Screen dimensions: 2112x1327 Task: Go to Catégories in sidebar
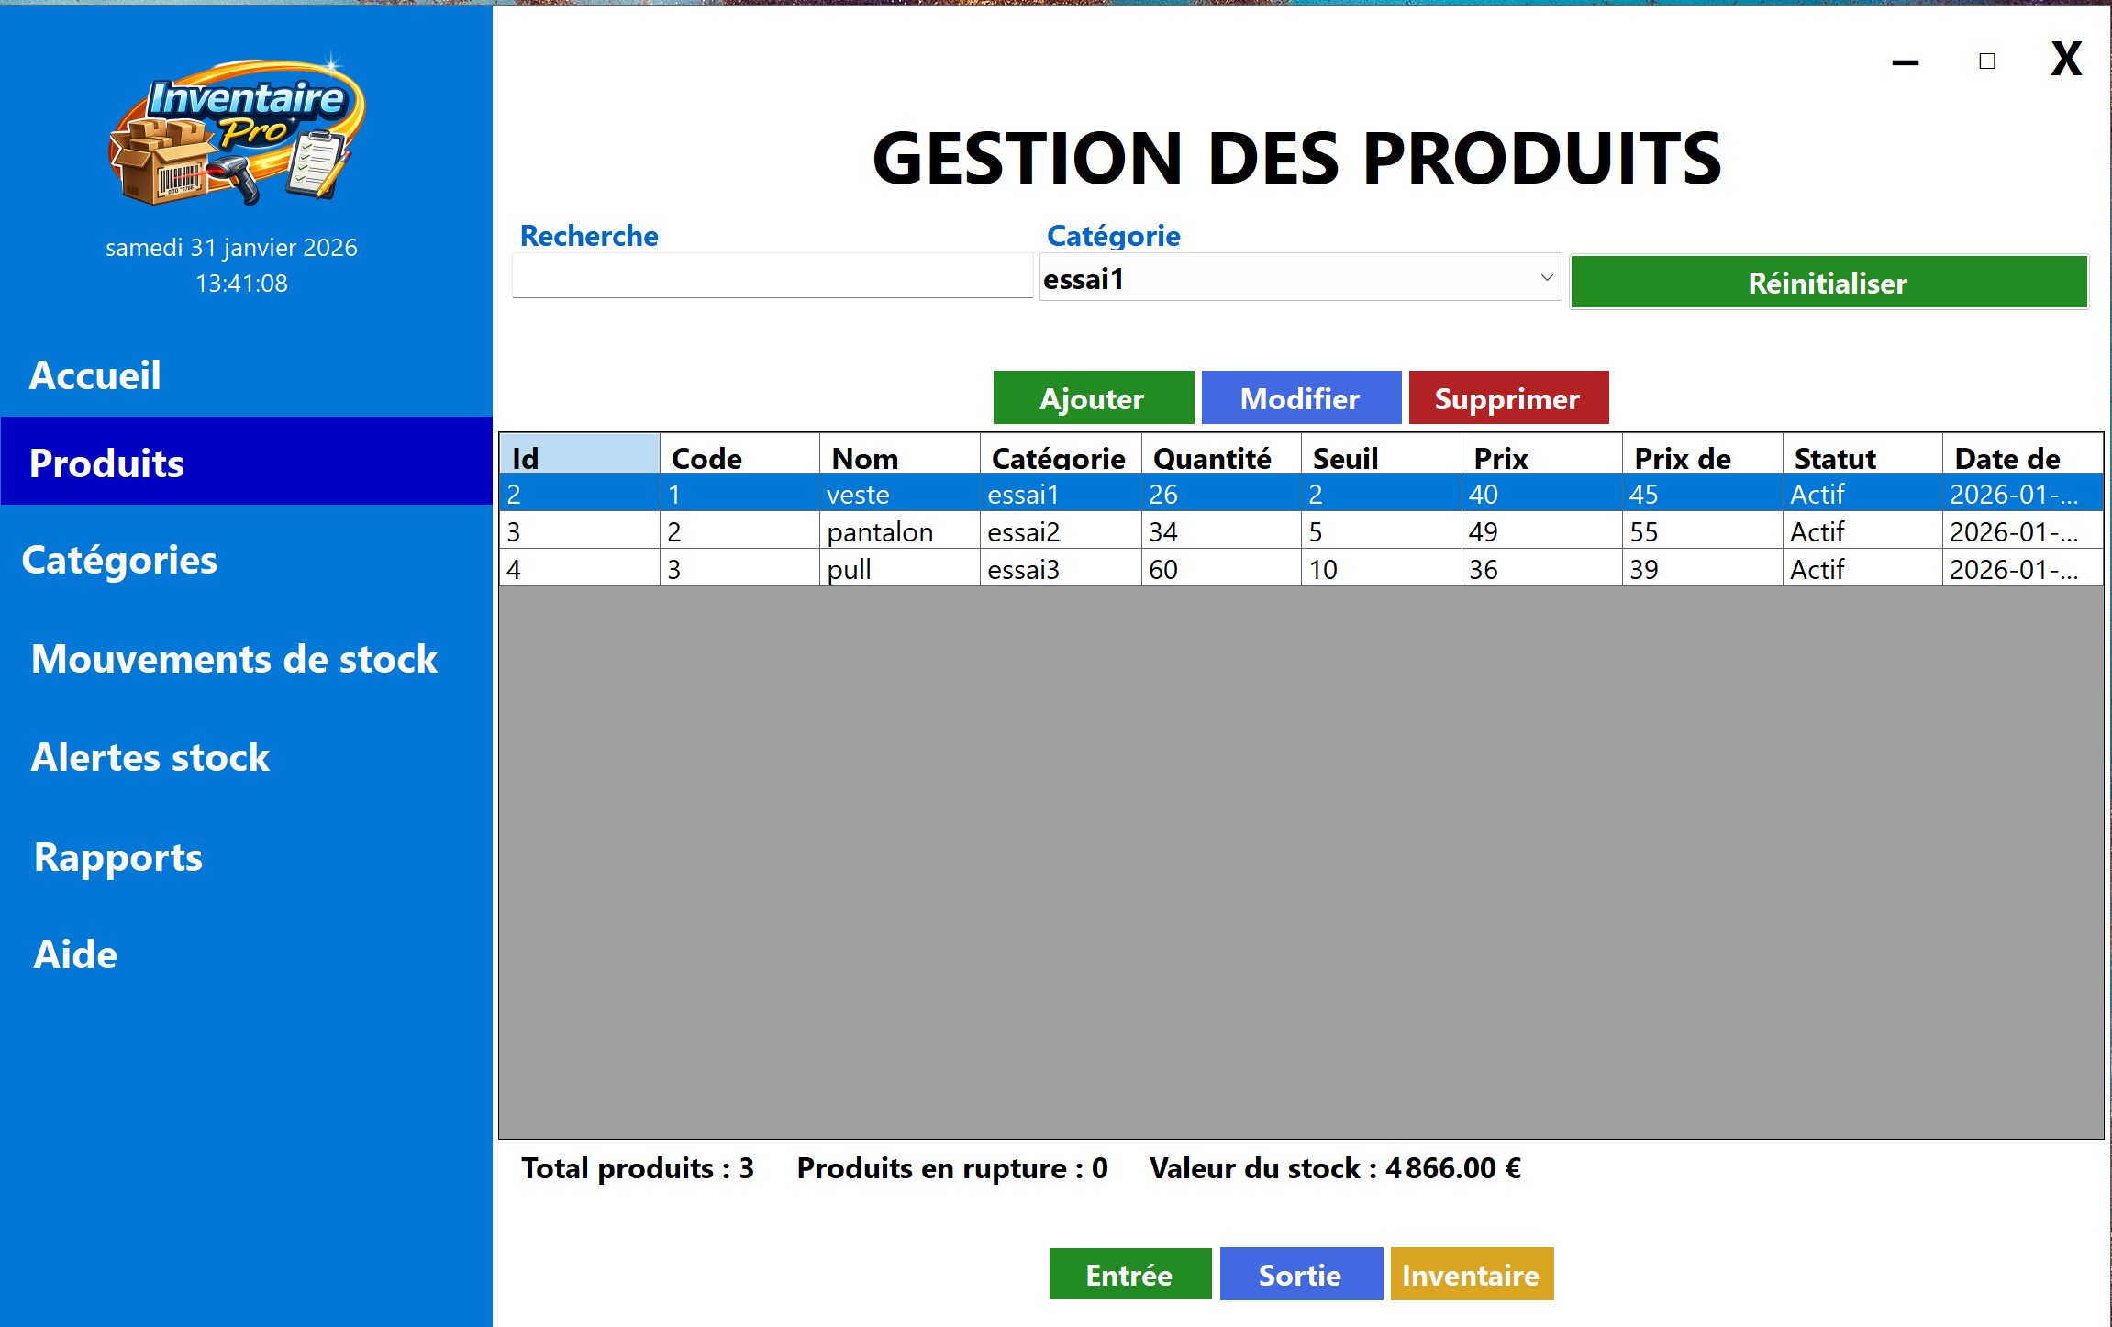[119, 561]
